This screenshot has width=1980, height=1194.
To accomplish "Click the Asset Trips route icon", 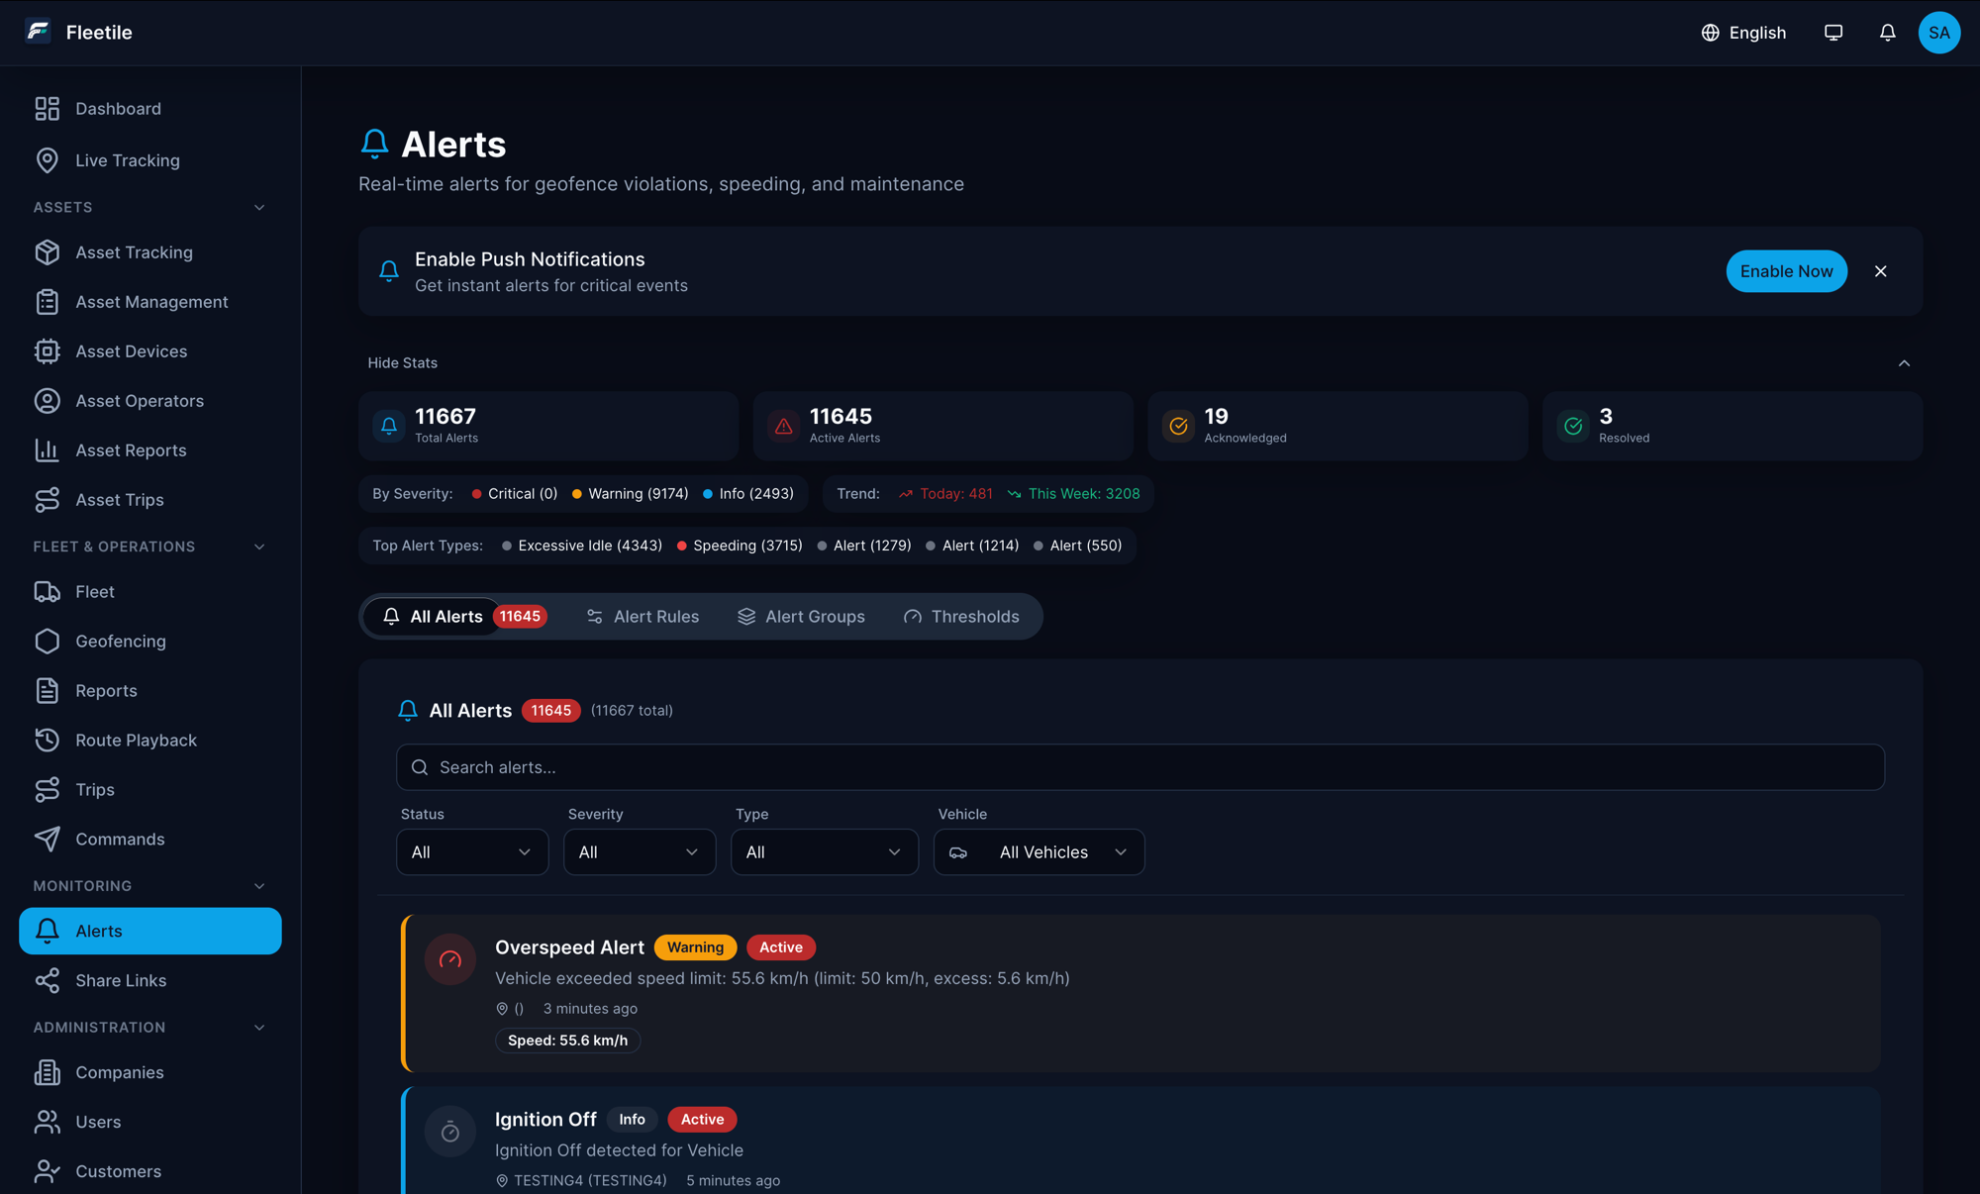I will click(x=48, y=500).
